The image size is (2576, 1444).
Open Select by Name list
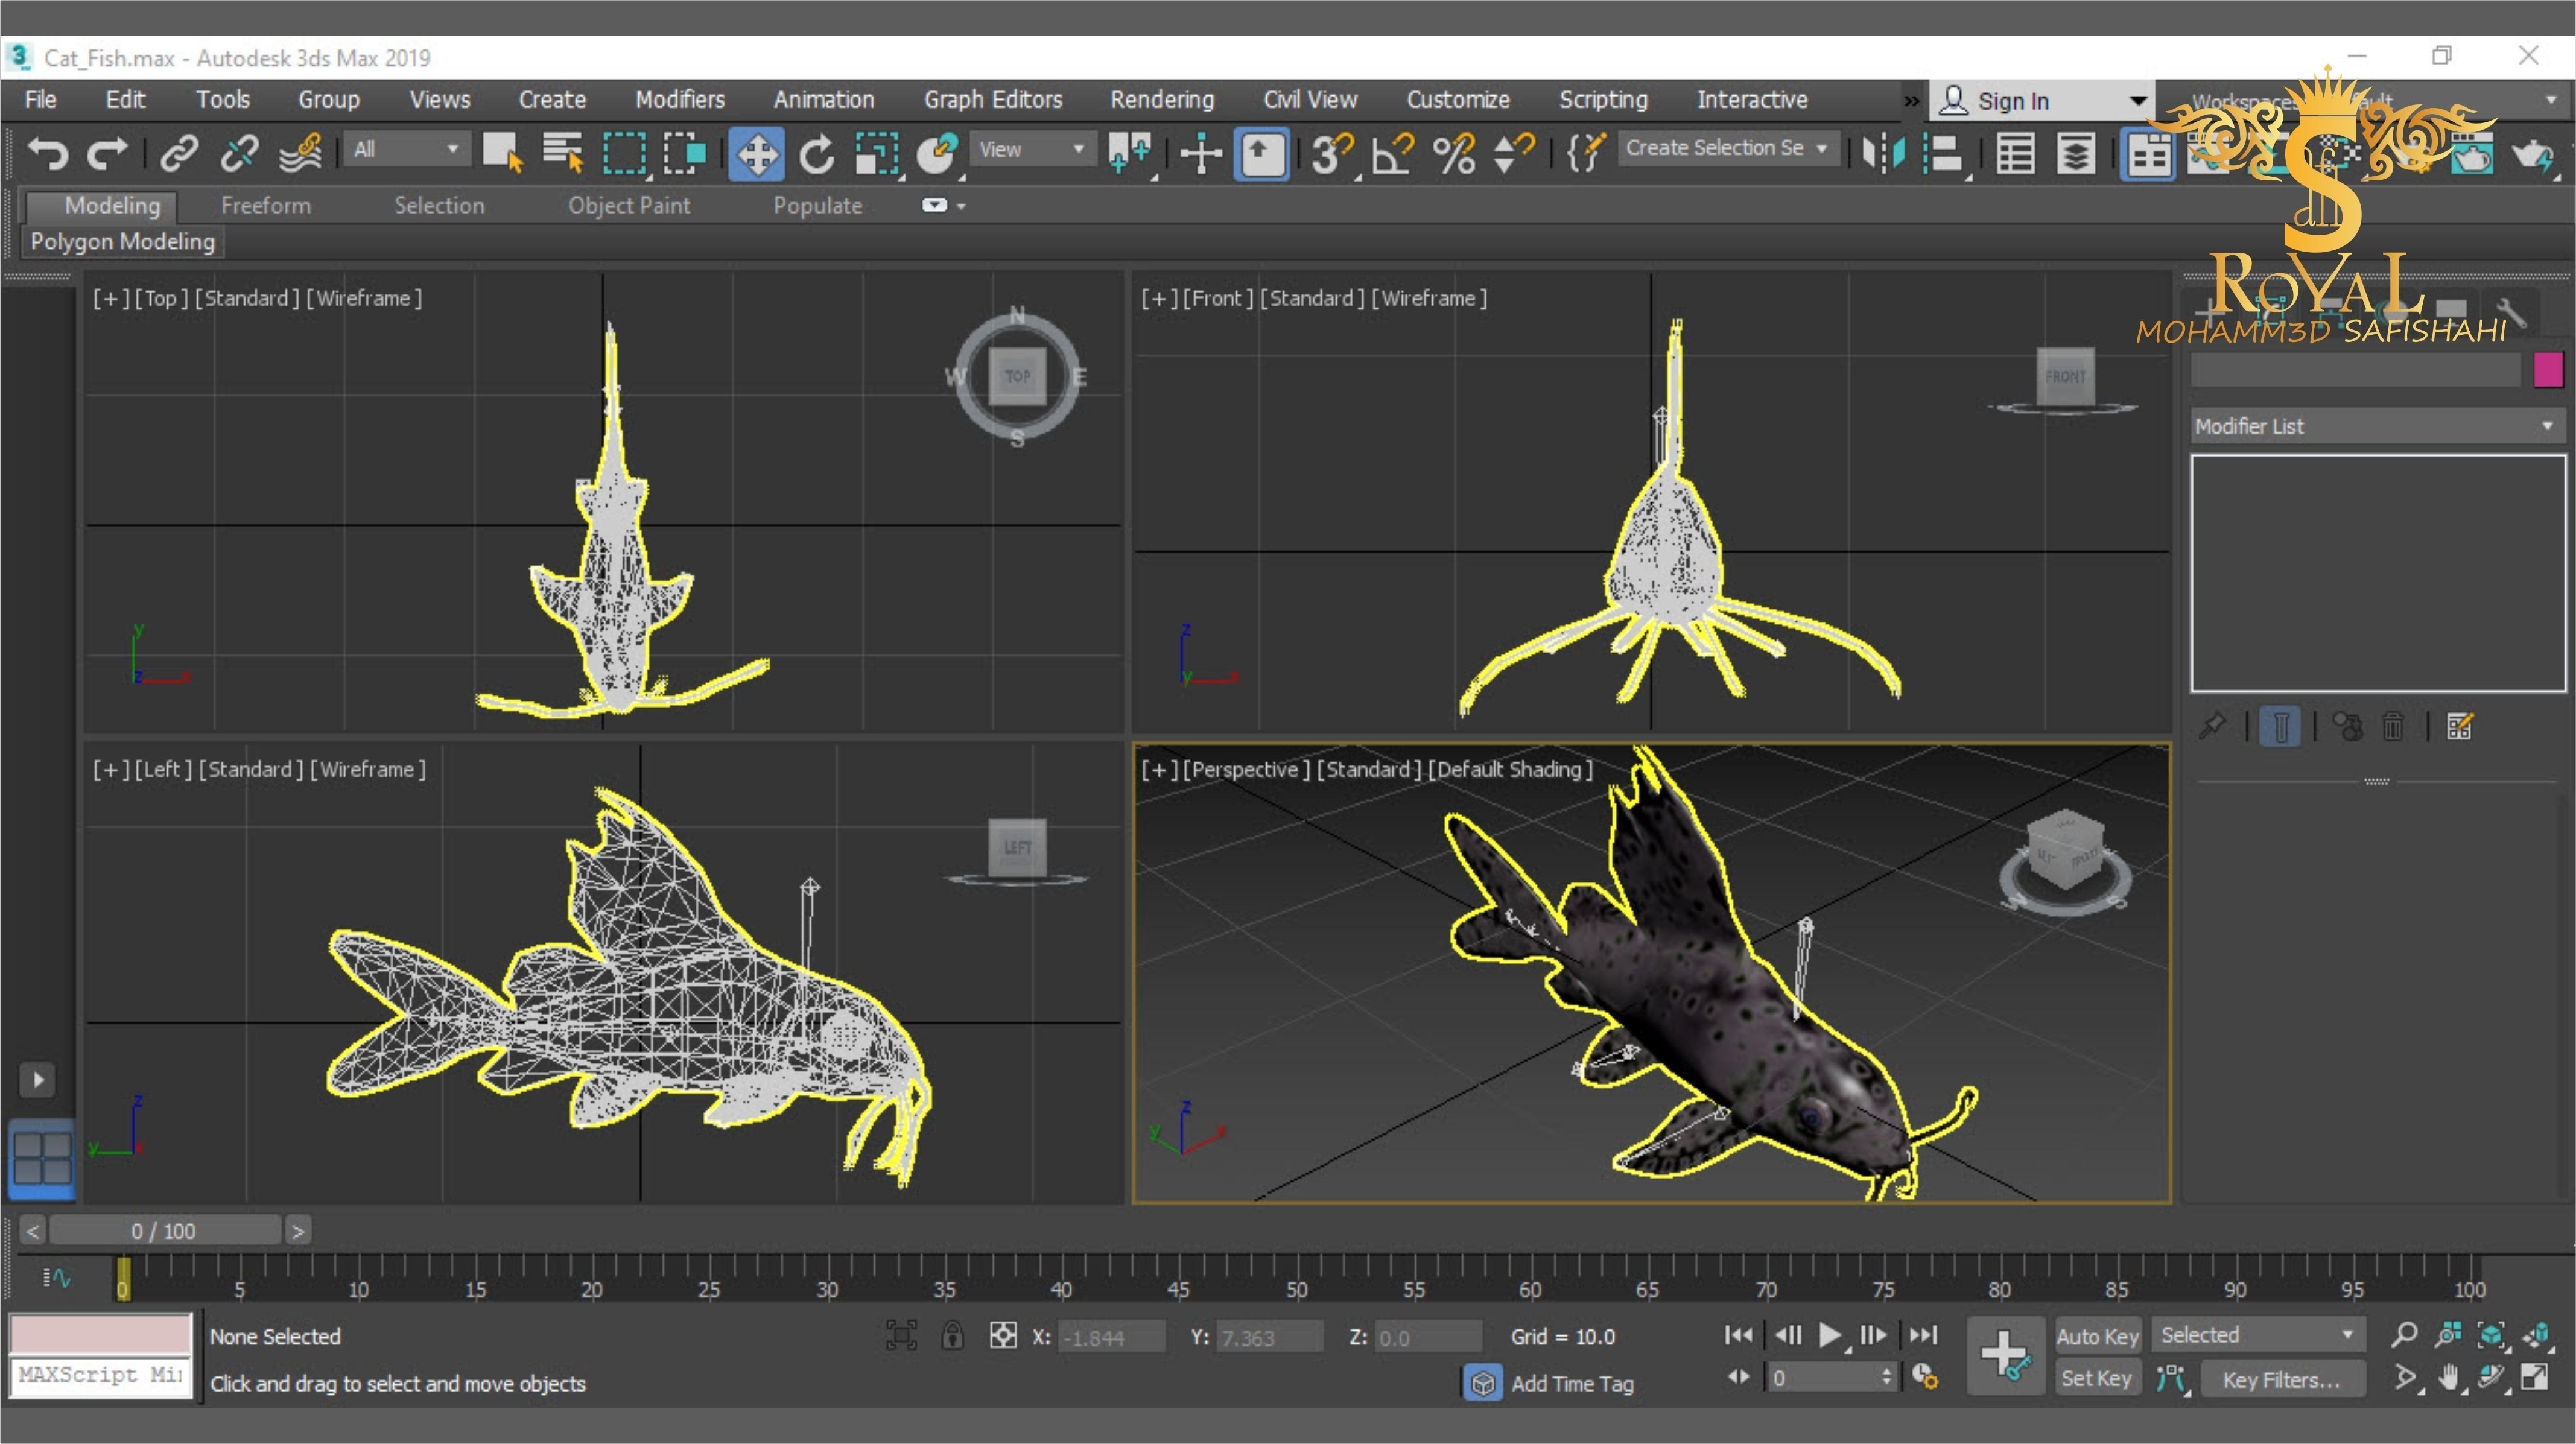563,153
